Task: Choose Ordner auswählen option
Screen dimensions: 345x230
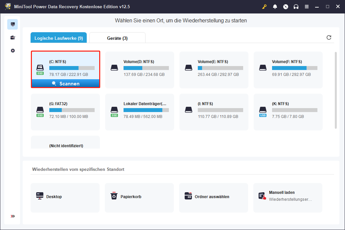Action: pyautogui.click(x=214, y=198)
